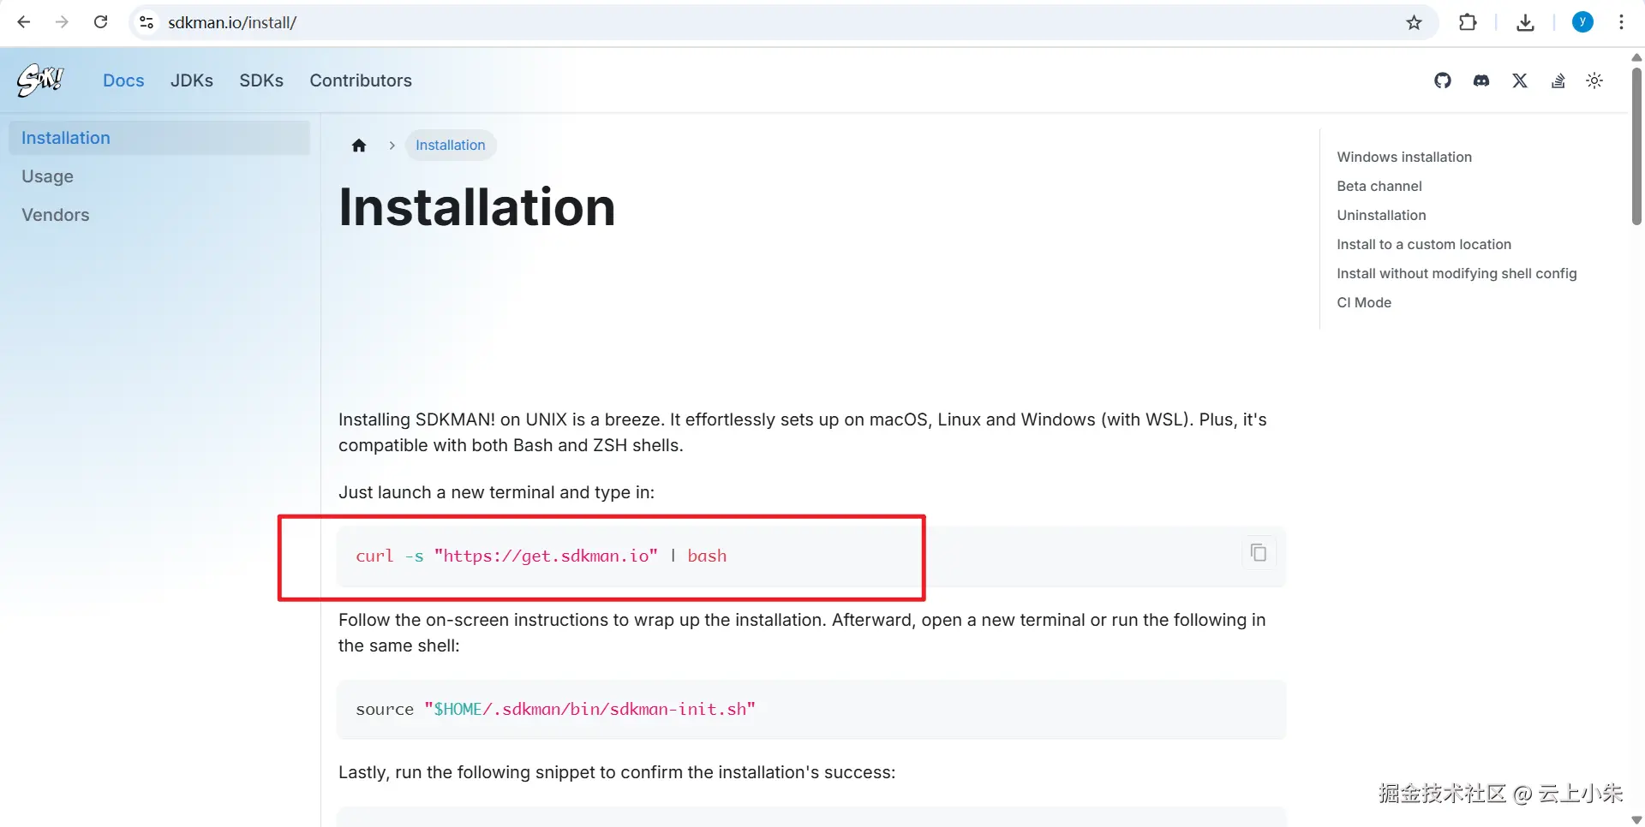Bookmark this page with the star icon
1645x827 pixels.
(1415, 22)
